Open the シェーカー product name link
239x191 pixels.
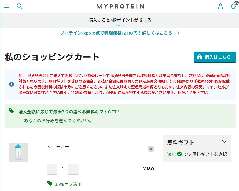[58, 147]
